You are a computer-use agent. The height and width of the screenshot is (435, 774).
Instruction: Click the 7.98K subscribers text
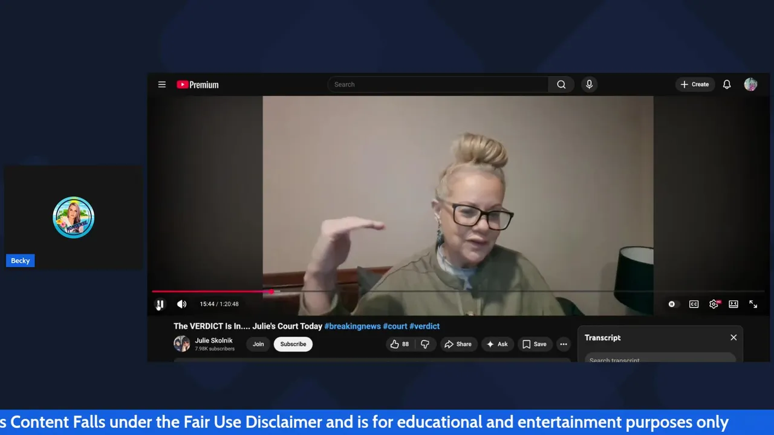(x=215, y=349)
